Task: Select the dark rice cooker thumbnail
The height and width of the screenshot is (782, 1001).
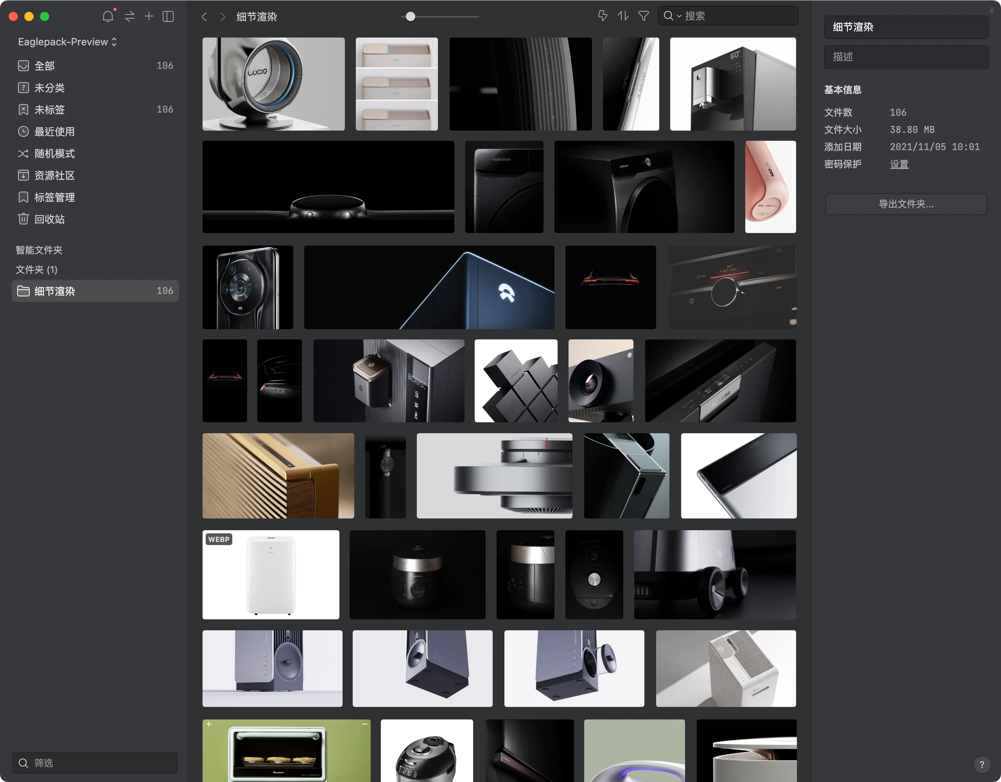Action: pyautogui.click(x=418, y=575)
